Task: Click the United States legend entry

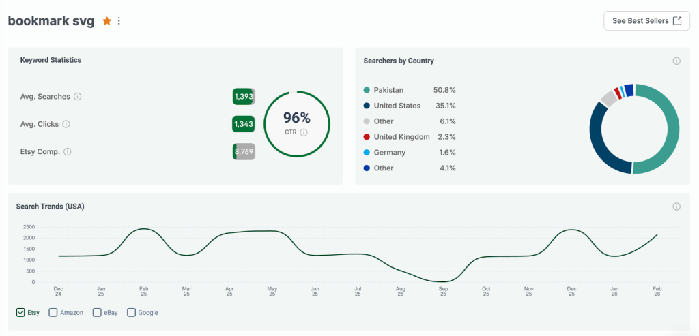Action: [x=397, y=106]
